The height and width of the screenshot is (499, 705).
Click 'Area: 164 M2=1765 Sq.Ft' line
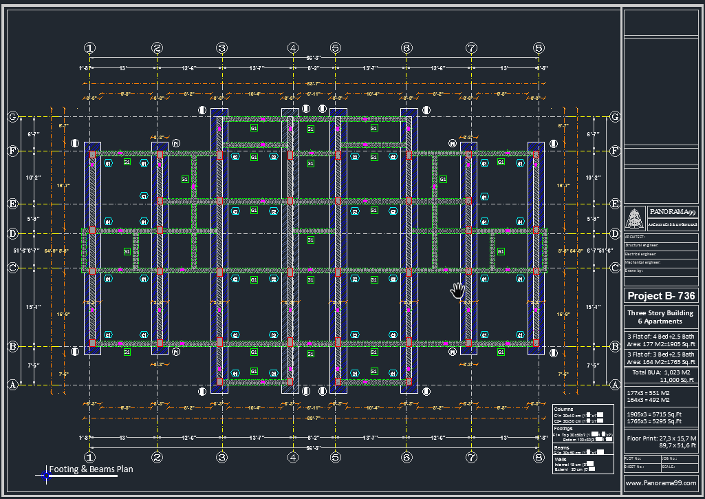coord(661,362)
